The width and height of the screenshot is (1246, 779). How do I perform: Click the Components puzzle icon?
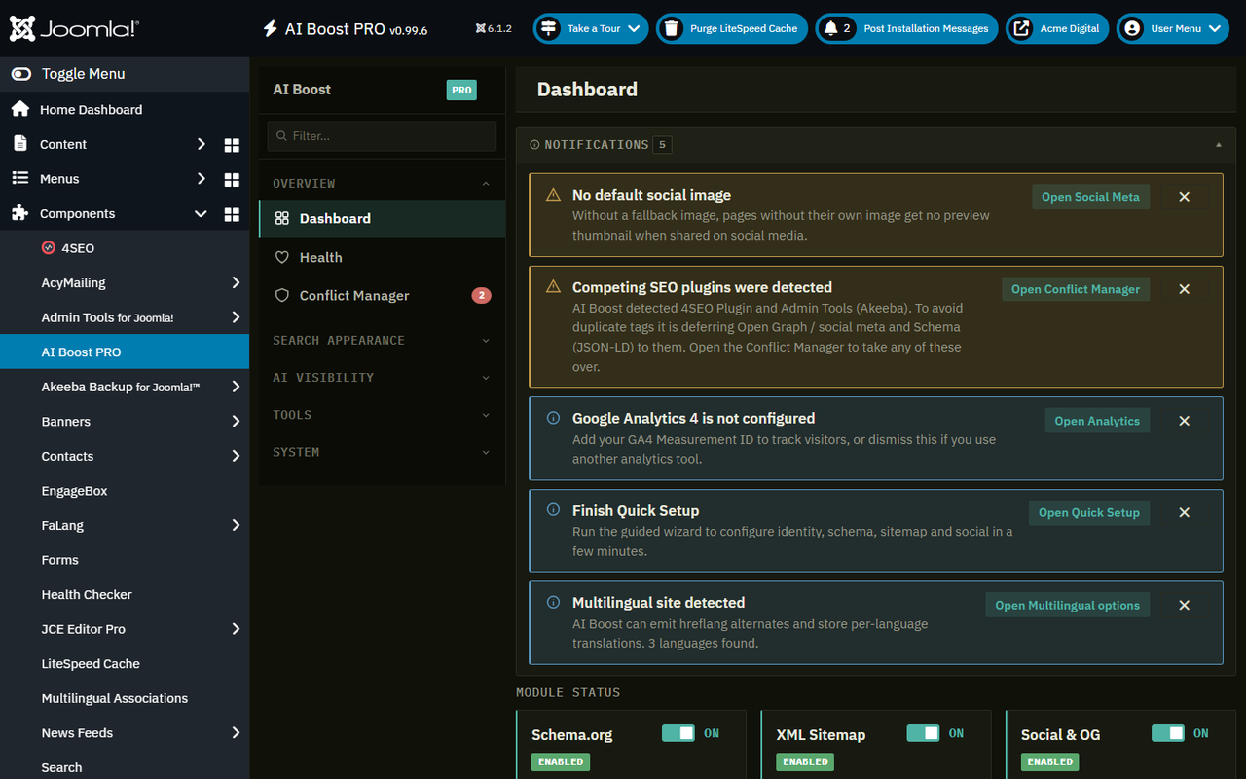(x=19, y=213)
